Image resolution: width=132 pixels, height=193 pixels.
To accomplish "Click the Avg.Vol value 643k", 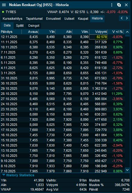I will [x=83, y=190].
